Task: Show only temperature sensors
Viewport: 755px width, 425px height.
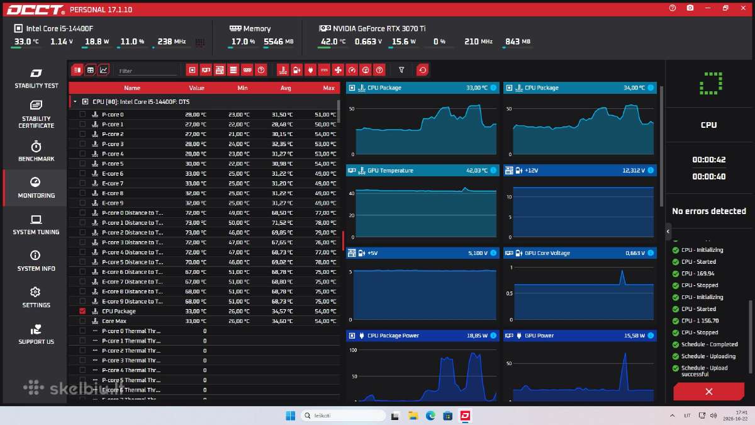Action: (x=283, y=70)
